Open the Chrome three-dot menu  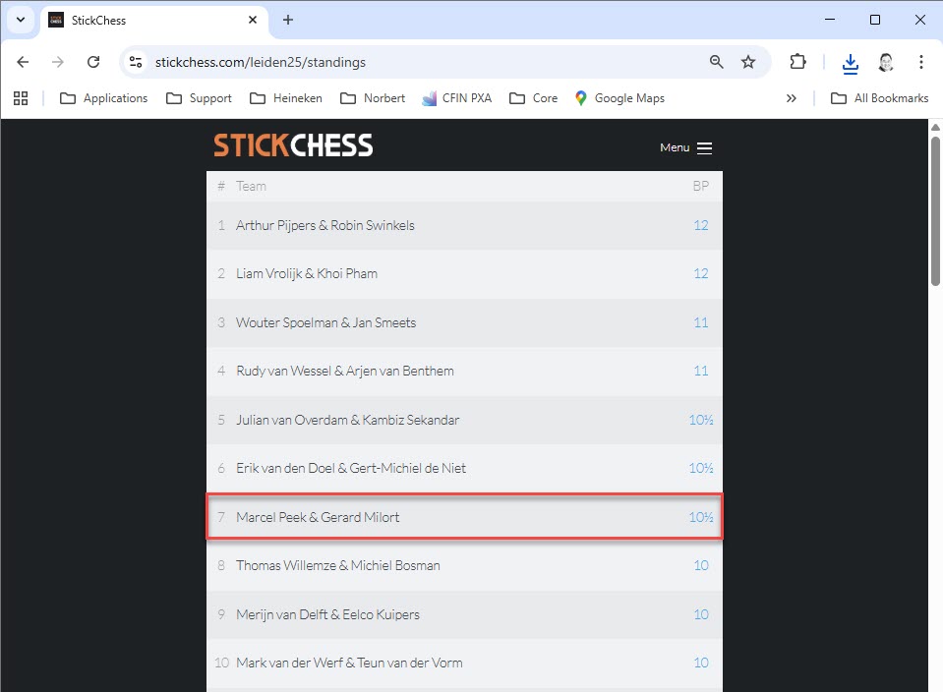pos(920,62)
